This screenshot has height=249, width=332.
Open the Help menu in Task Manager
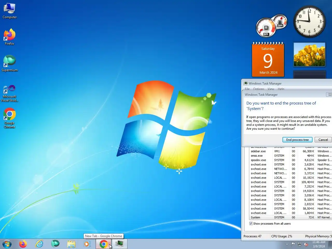point(281,89)
